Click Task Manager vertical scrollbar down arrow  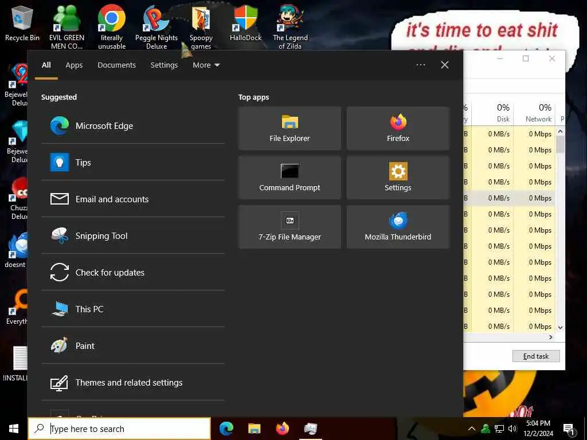(561, 327)
